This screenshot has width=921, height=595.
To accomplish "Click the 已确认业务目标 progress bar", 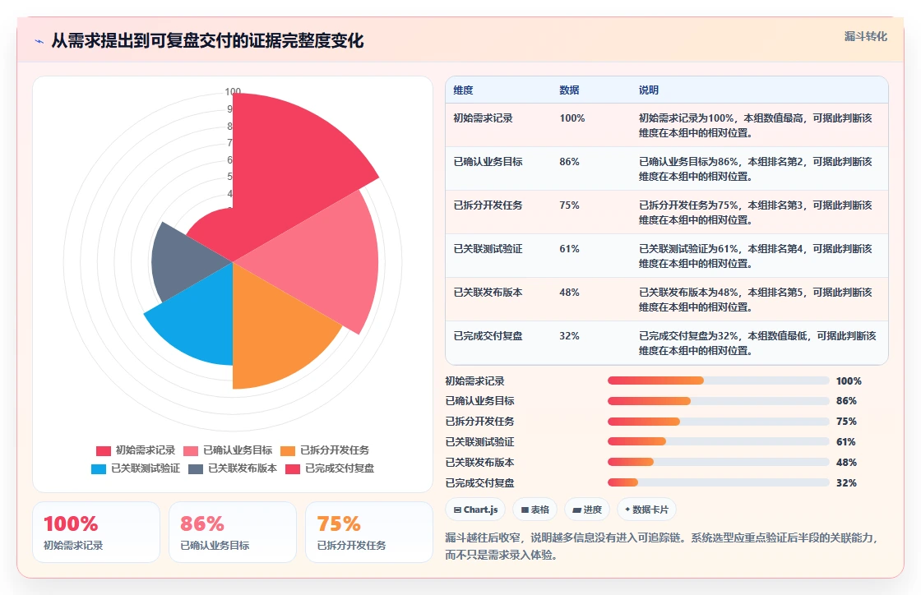I will [719, 401].
